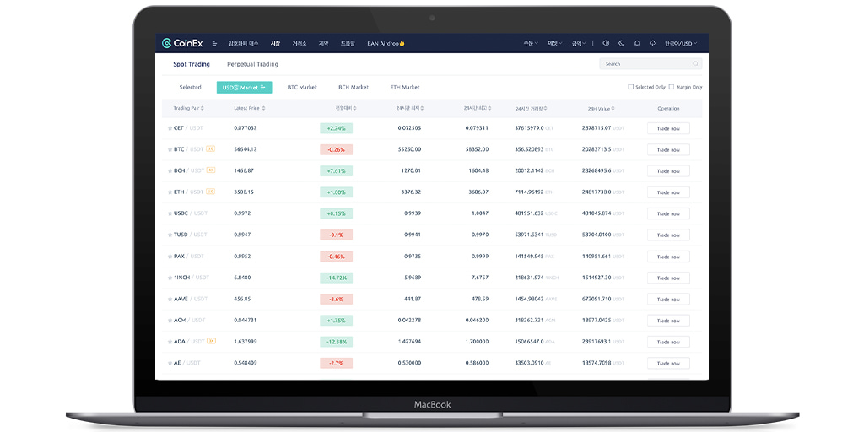Screen dimensions: 864x432
Task: Open the Selected market tab
Action: 190,88
